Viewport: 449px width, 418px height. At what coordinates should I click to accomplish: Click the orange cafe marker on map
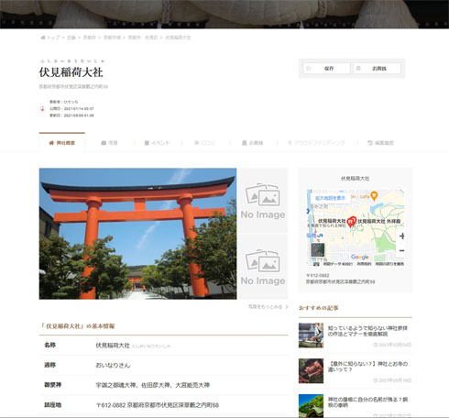point(374,195)
